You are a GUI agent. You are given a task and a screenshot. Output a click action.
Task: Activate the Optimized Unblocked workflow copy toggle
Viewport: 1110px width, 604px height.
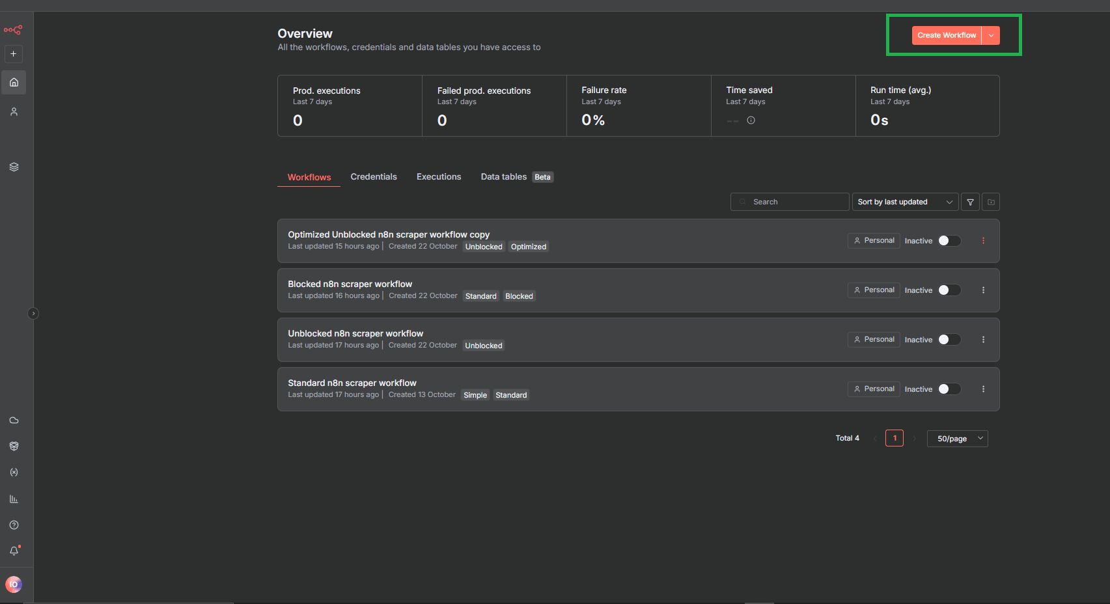[949, 241]
